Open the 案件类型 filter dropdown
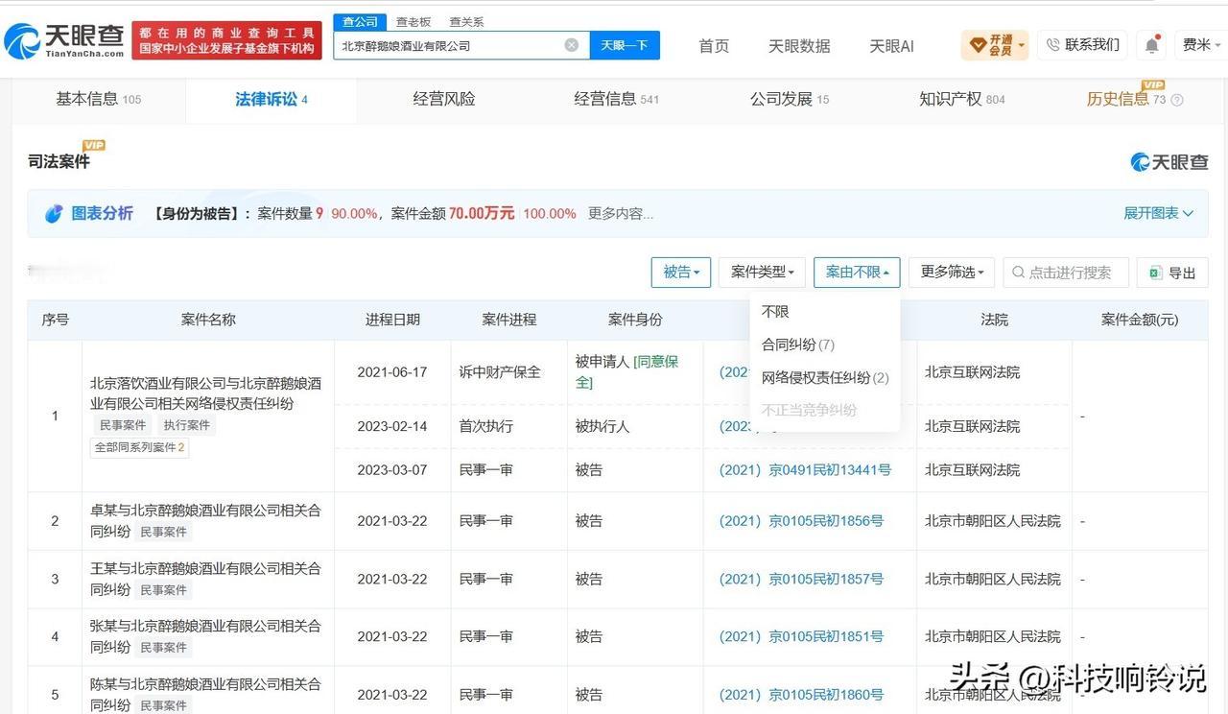 (x=763, y=273)
